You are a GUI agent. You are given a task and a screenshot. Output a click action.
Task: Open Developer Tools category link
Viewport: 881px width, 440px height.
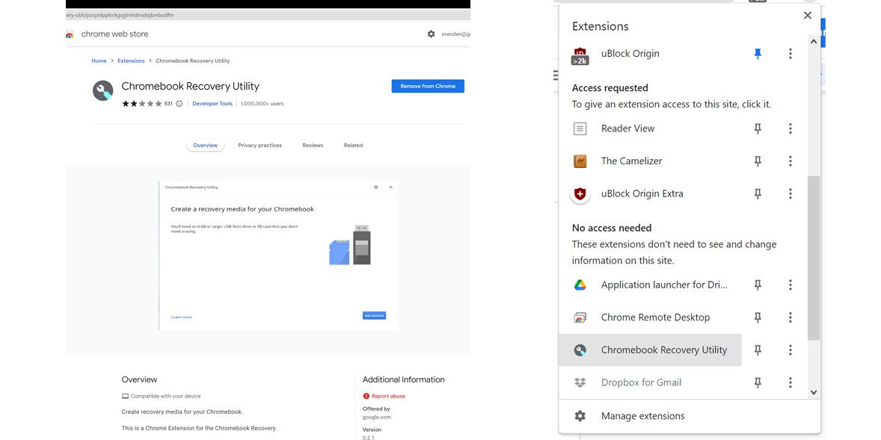(212, 104)
